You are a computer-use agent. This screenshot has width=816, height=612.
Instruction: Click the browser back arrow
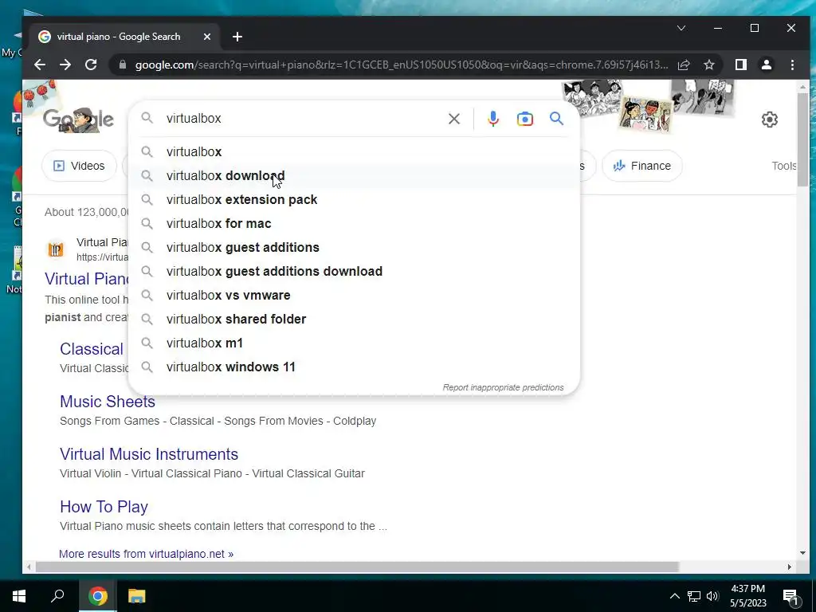[x=40, y=65]
